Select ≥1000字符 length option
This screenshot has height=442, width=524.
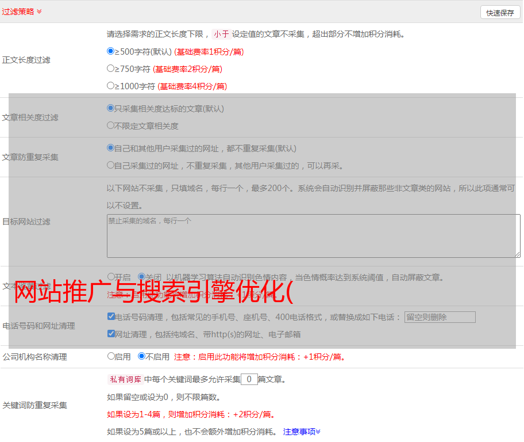[111, 86]
